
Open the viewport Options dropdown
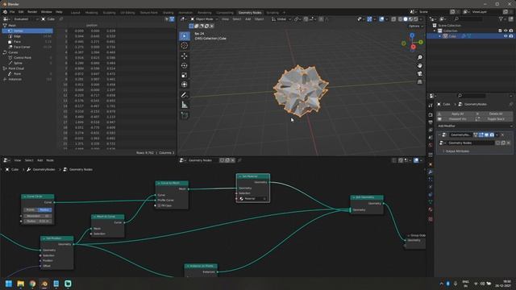coord(416,26)
